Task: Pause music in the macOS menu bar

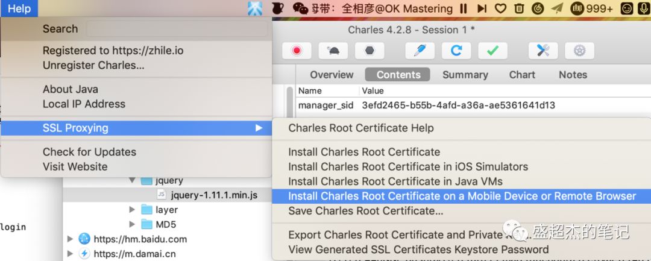Action: click(x=464, y=8)
